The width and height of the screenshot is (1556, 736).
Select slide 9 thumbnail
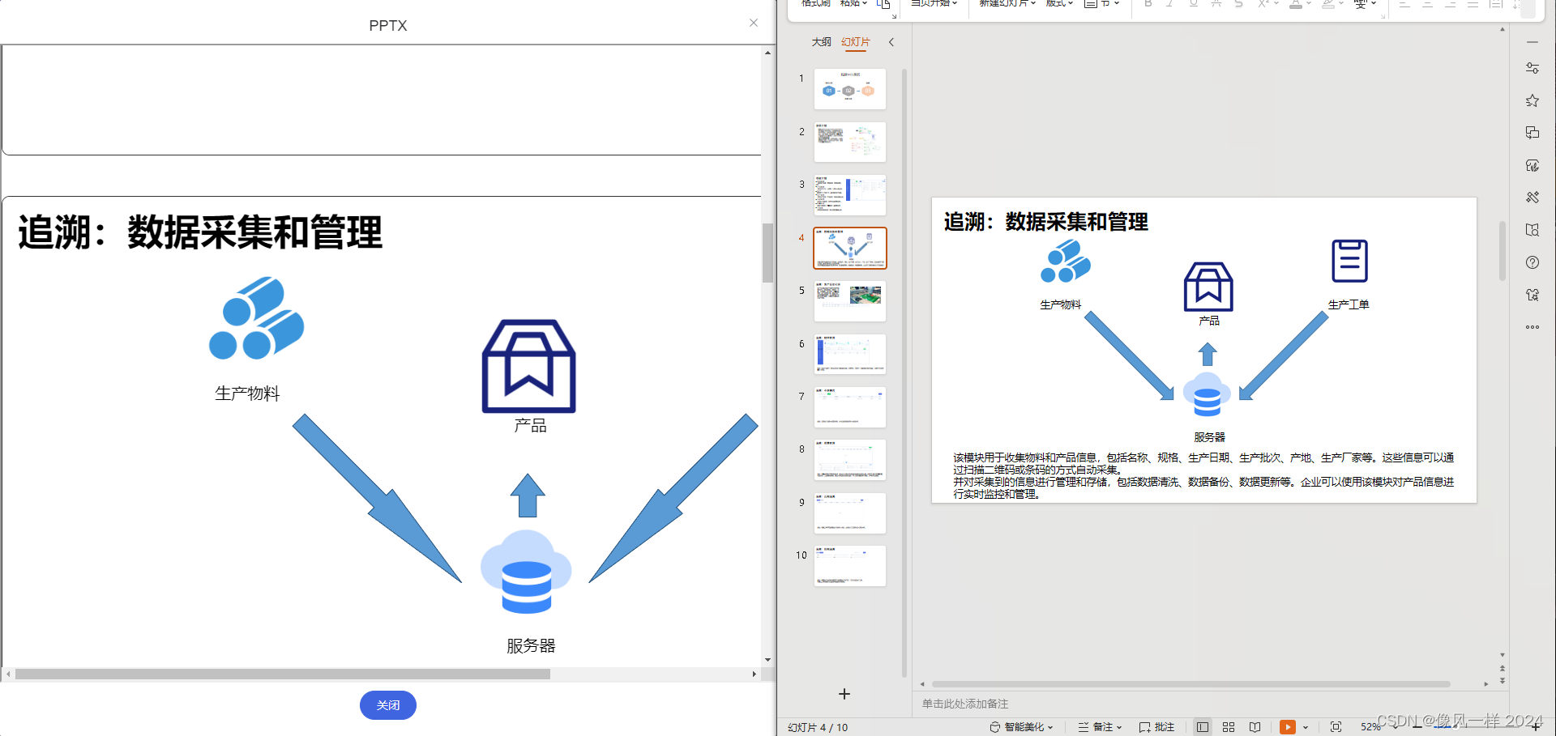[850, 513]
